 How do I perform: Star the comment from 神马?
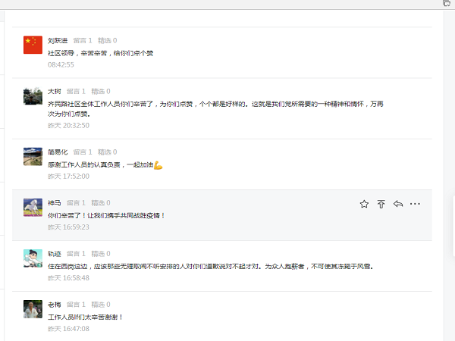click(364, 204)
